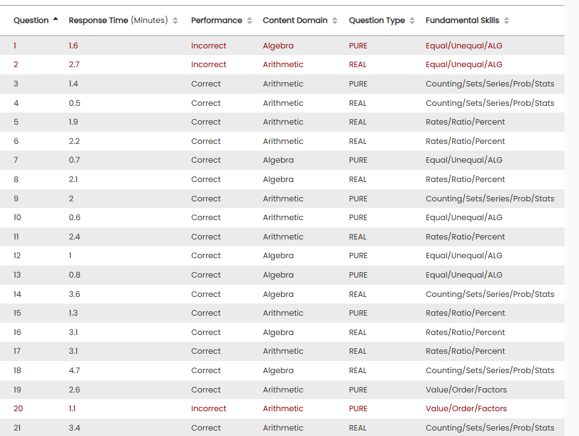The height and width of the screenshot is (436, 579).
Task: Click the Fundamental Skills header label
Action: [462, 21]
